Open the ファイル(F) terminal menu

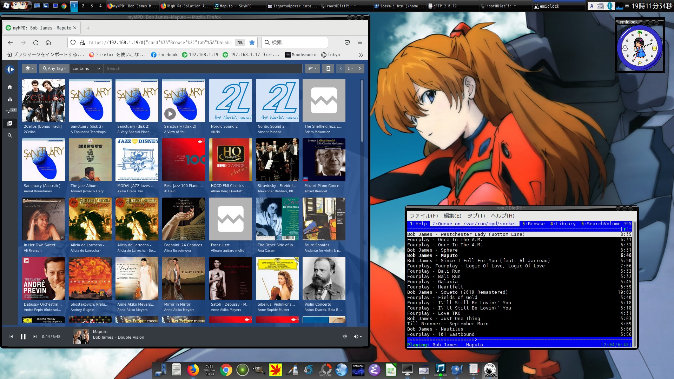[424, 216]
